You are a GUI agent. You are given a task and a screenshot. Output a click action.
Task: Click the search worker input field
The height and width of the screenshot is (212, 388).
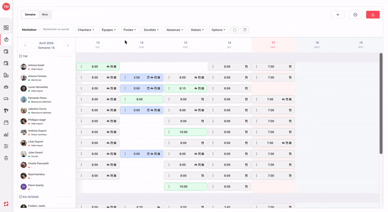57,29
